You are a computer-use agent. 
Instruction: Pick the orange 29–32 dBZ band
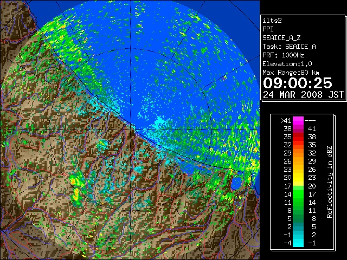298,153
